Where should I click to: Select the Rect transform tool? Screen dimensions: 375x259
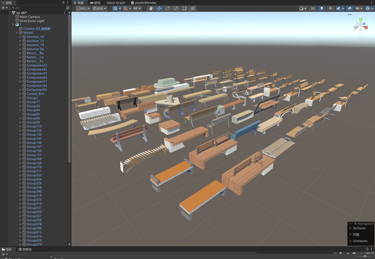tap(184, 8)
